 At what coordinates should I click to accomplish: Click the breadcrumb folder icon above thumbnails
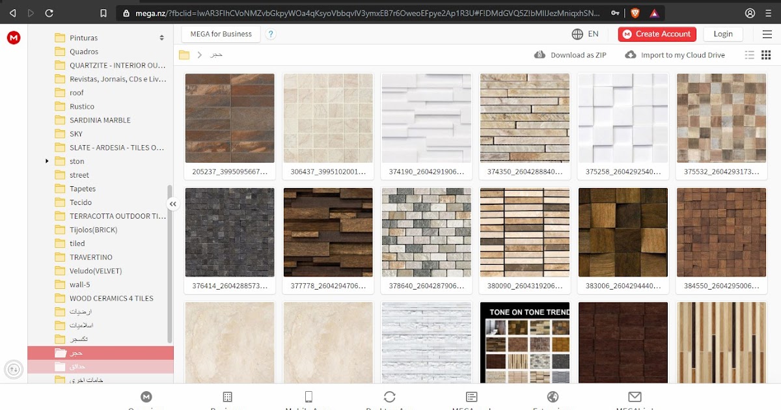tap(185, 55)
